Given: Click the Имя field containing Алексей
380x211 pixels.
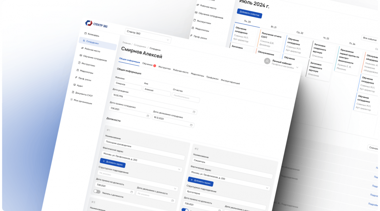Looking at the screenshot, I should pos(157,91).
